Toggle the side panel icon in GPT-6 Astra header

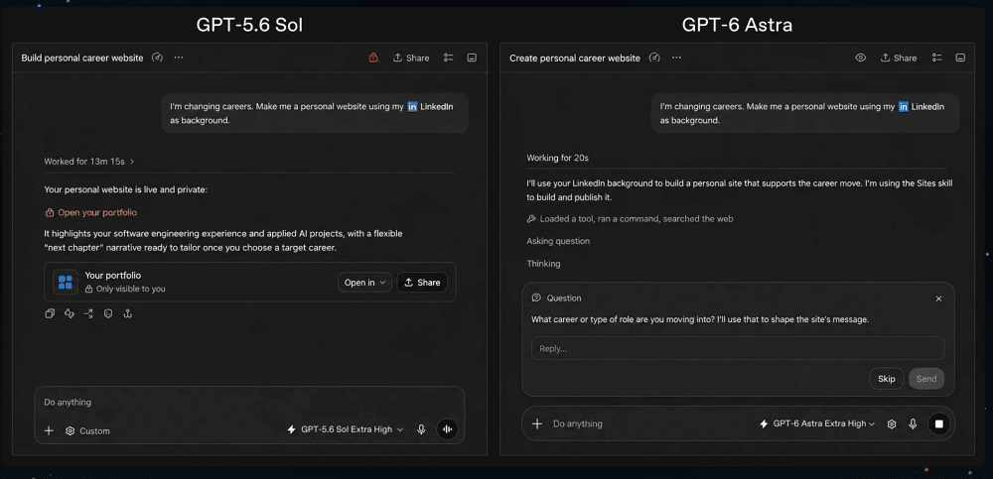point(960,58)
